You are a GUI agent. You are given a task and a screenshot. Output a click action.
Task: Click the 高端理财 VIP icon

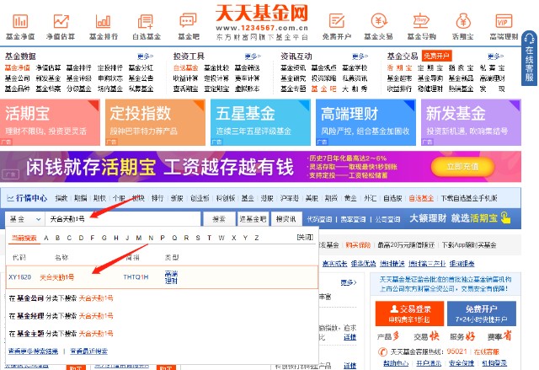point(504,21)
